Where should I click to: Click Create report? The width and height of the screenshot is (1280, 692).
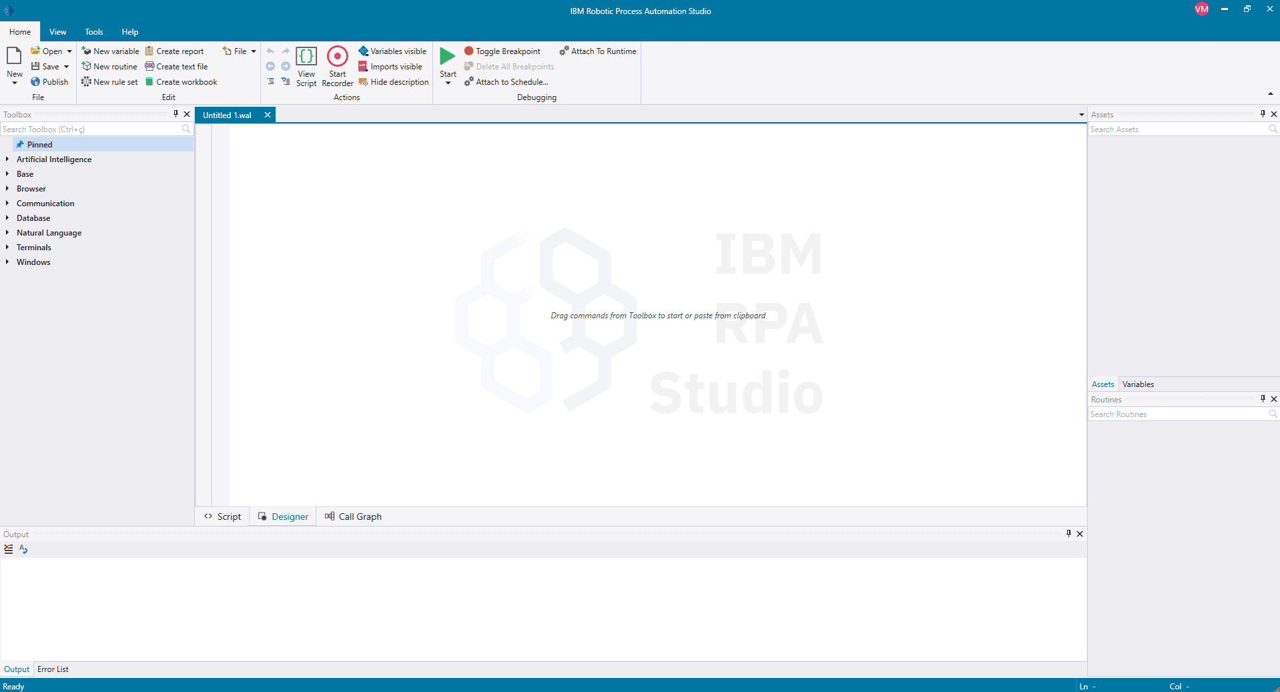pos(174,51)
